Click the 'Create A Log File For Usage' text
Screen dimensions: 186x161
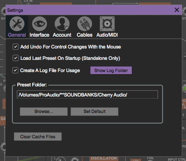50,70
